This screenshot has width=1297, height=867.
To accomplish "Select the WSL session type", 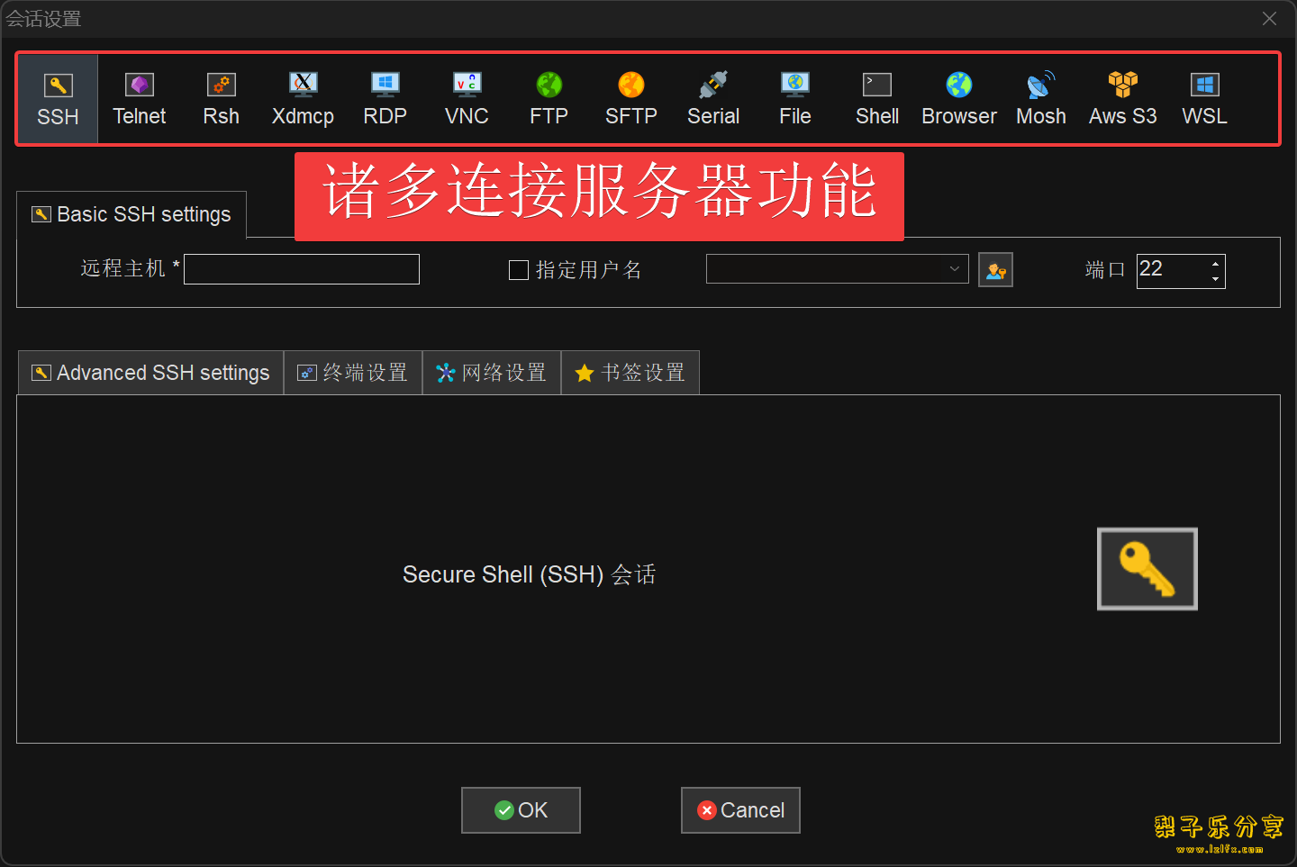I will click(1205, 99).
